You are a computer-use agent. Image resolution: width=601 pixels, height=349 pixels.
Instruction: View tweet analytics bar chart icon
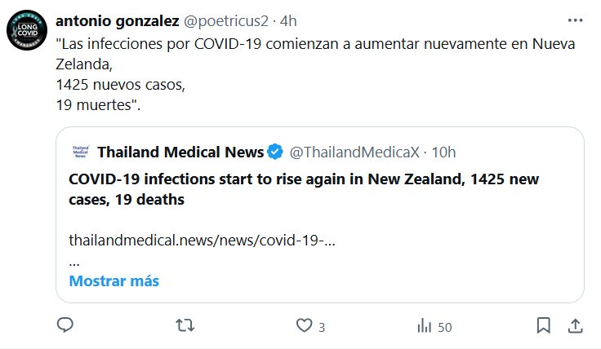[x=425, y=325]
